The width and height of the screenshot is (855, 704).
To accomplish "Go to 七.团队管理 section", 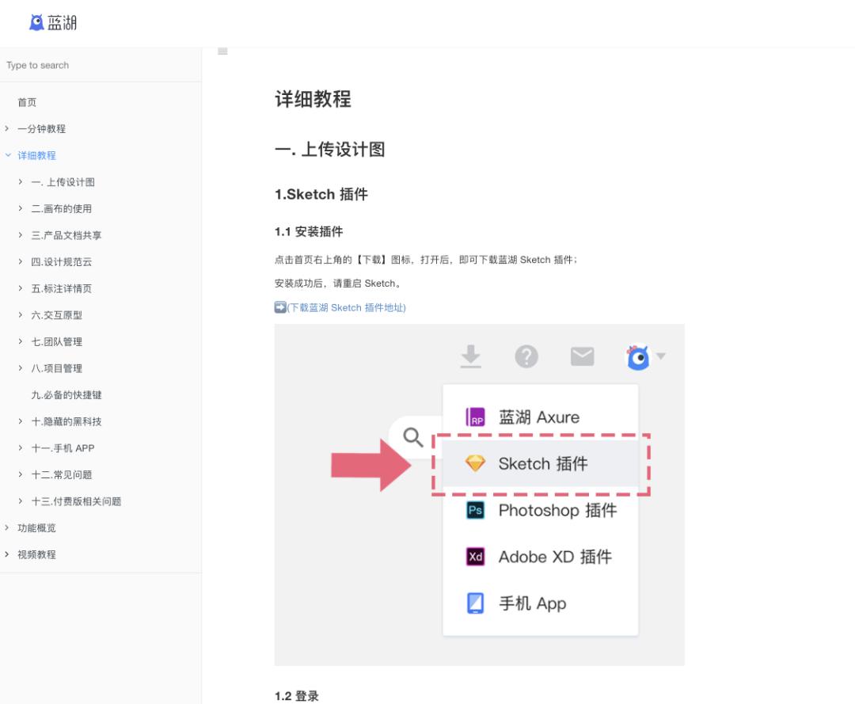I will pyautogui.click(x=57, y=342).
